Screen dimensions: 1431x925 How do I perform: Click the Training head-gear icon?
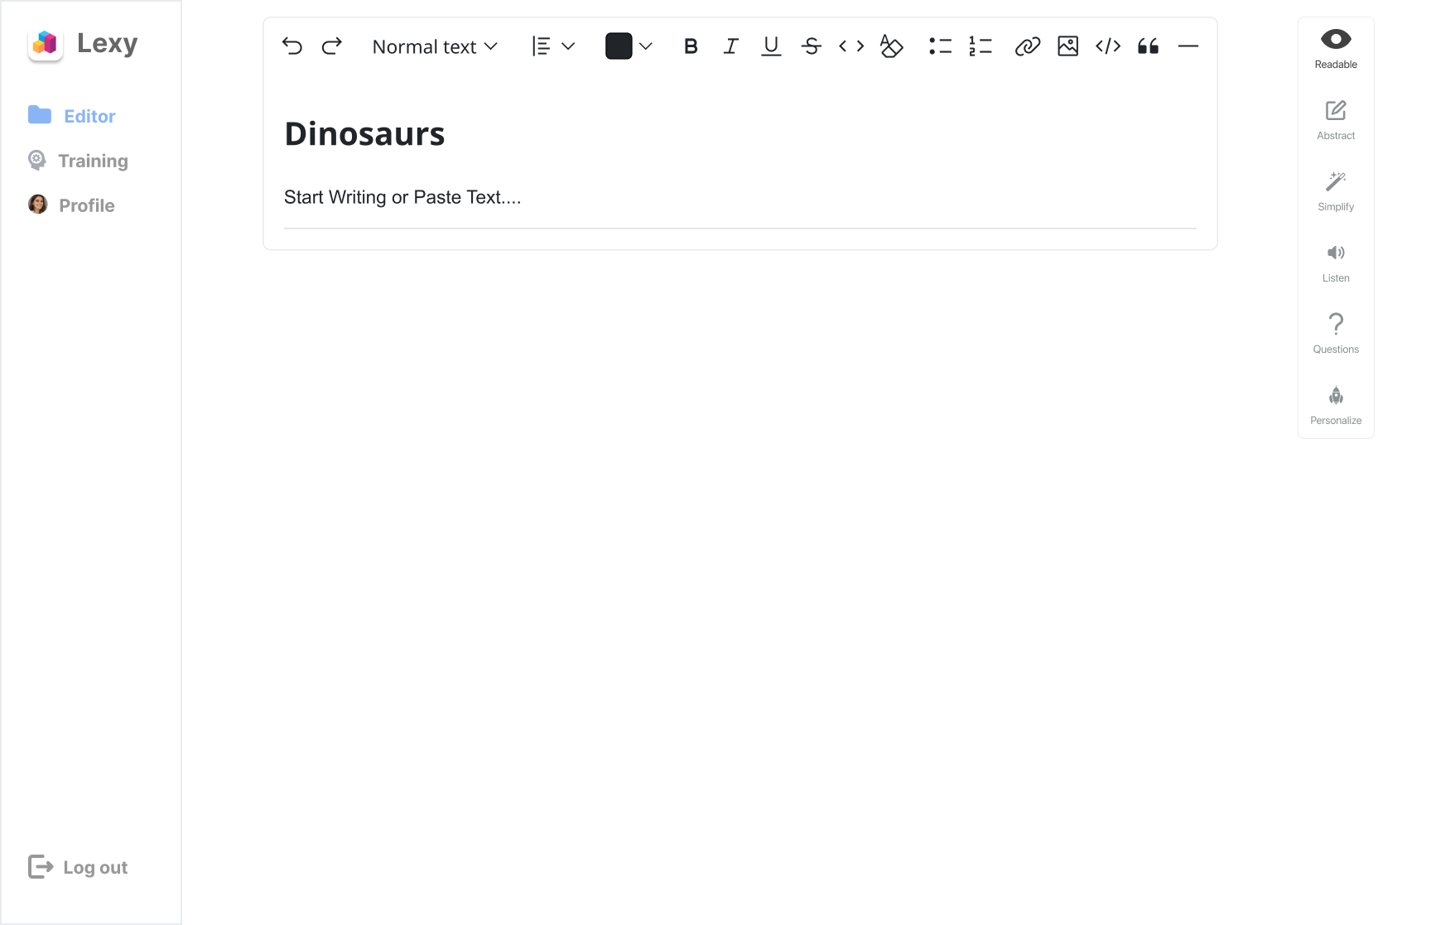(x=37, y=160)
